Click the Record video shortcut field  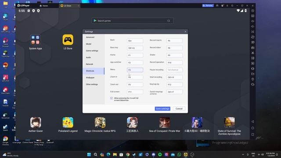tap(175, 48)
